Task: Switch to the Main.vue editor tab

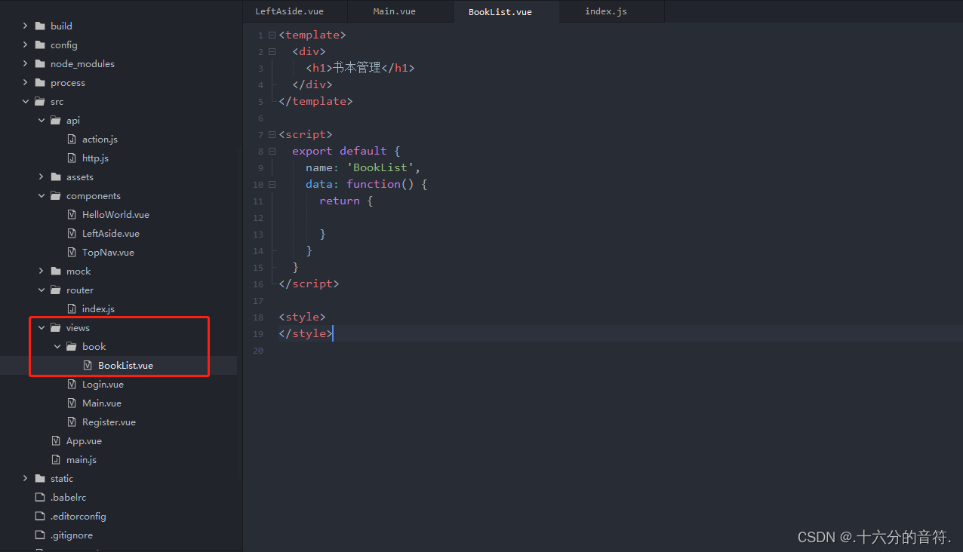Action: click(x=401, y=11)
